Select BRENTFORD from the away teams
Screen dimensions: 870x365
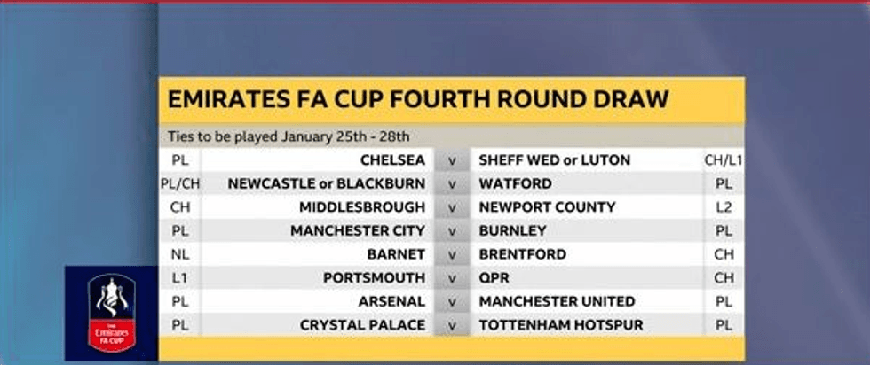tap(524, 254)
